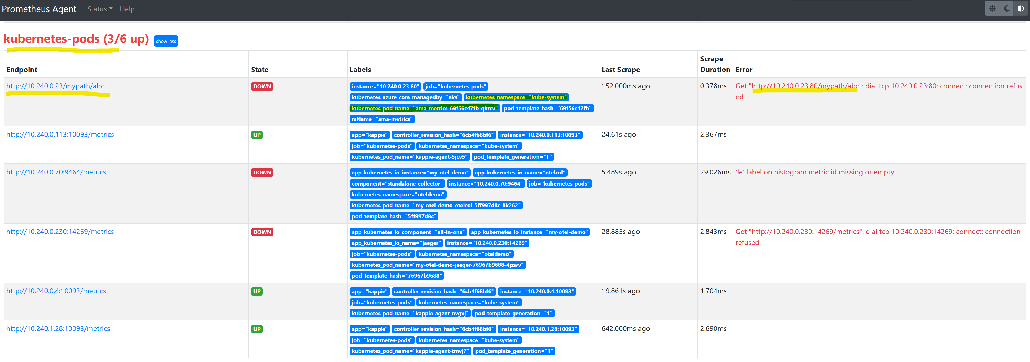The image size is (1030, 362).
Task: Switch to the dark theme moon icon
Action: coord(1006,8)
